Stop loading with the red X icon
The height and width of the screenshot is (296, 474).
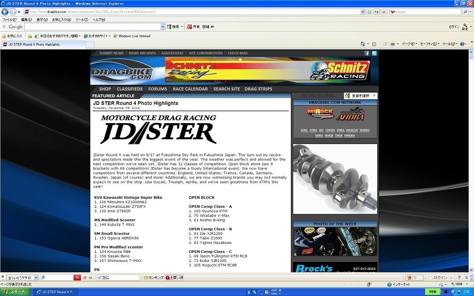[384, 12]
